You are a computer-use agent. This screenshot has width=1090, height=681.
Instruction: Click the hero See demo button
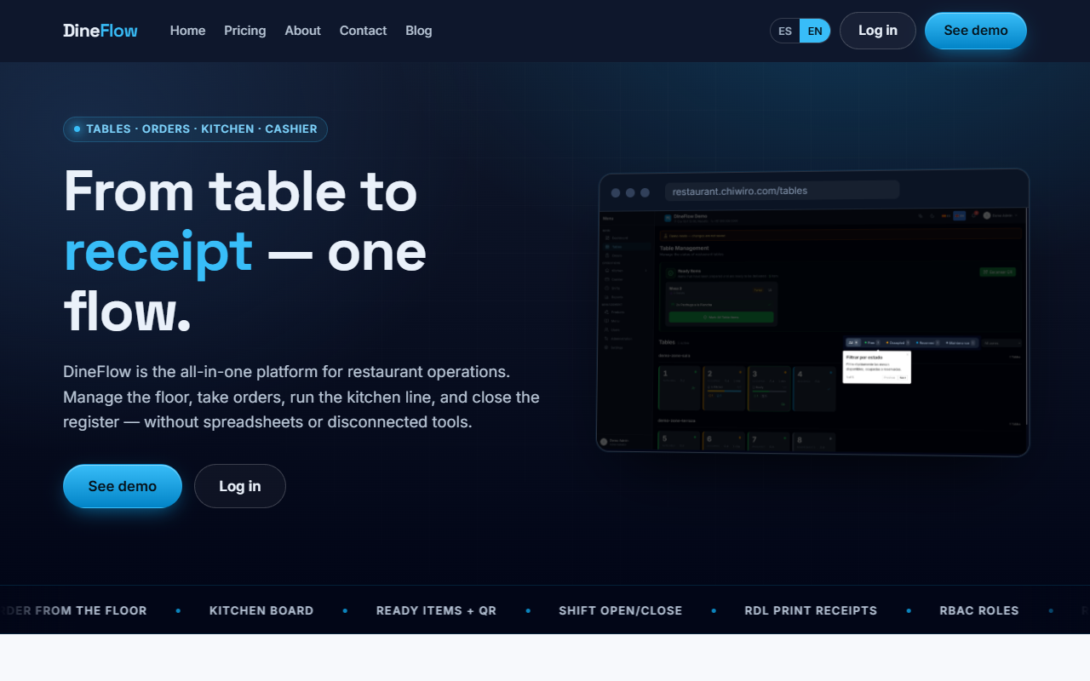(123, 486)
